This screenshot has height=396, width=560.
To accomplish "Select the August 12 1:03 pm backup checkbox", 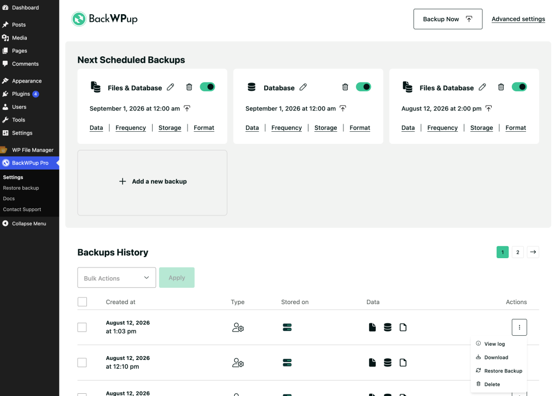I will pyautogui.click(x=82, y=328).
